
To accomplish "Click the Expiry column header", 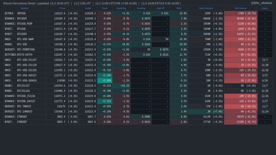I will pos(265,8).
